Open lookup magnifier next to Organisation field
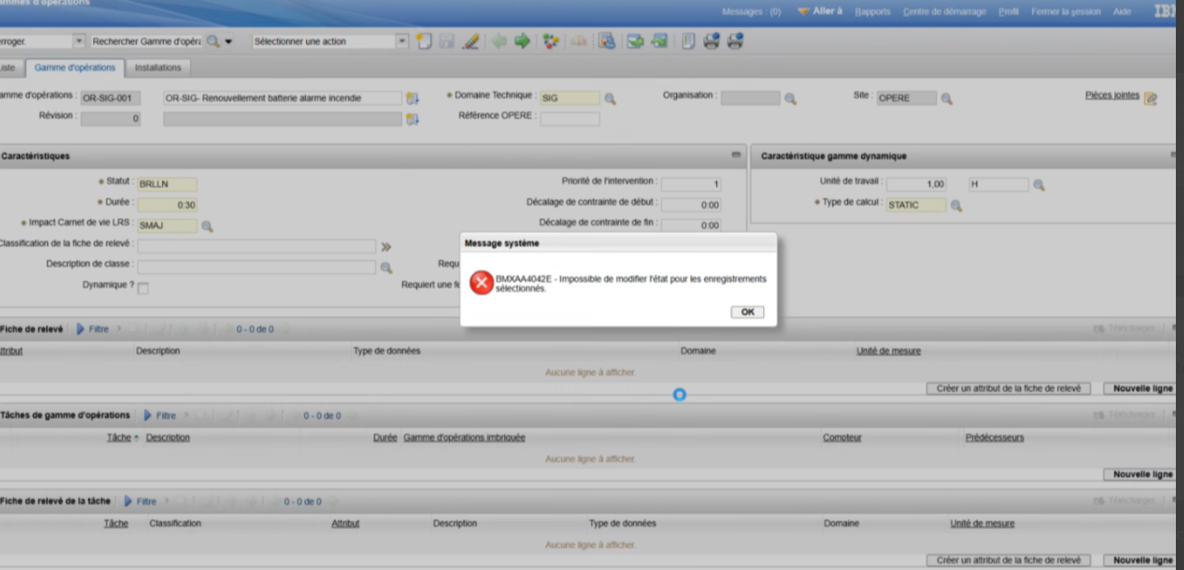Image resolution: width=1184 pixels, height=570 pixels. coord(790,99)
